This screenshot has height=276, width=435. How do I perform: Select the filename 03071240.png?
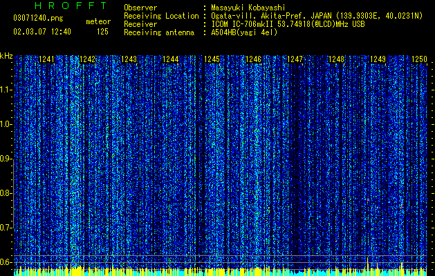coord(38,19)
